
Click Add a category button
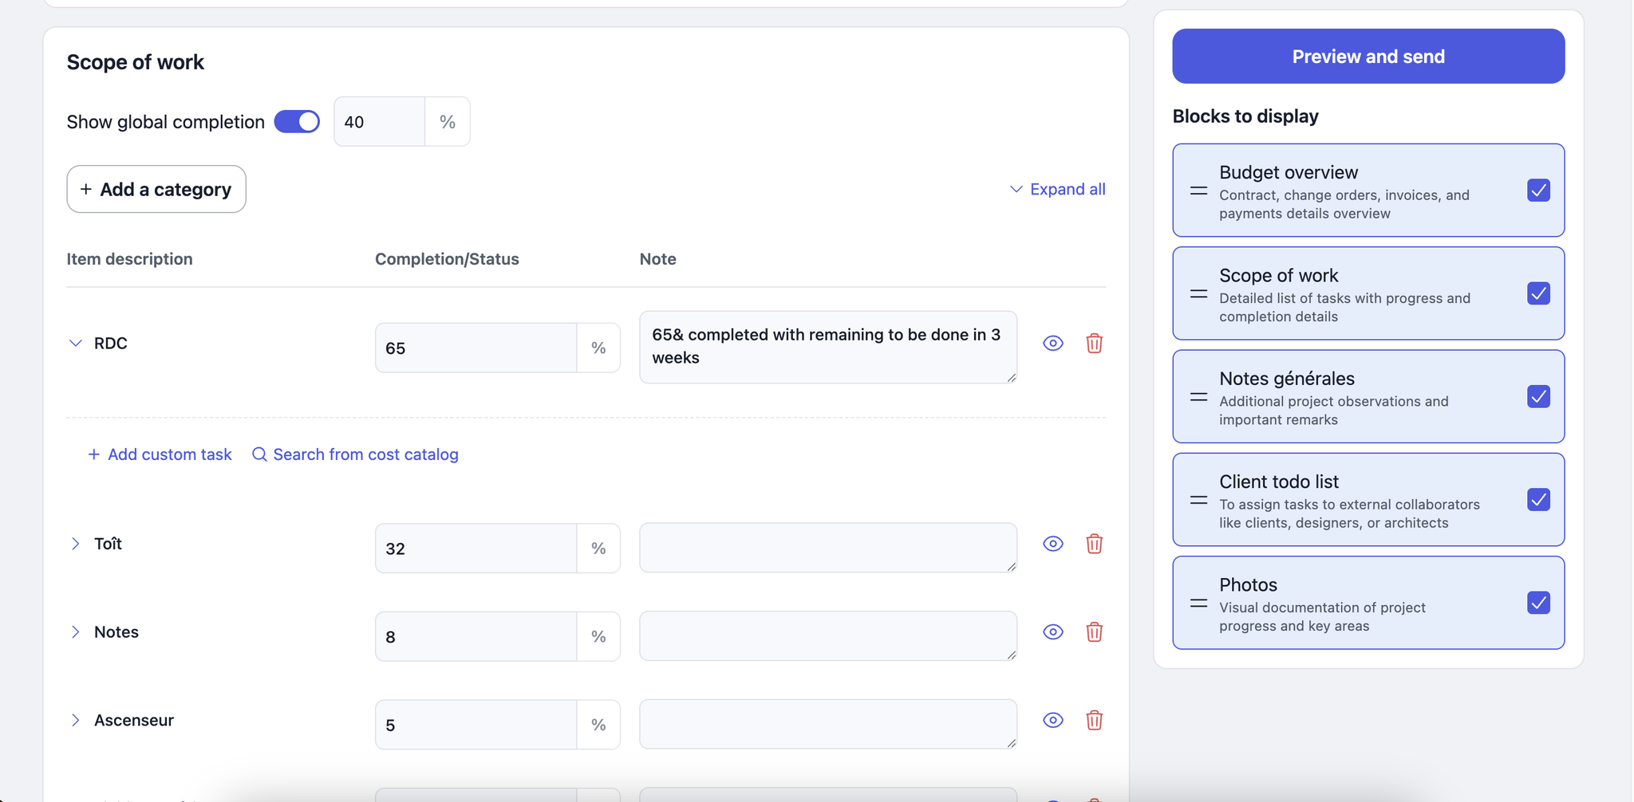click(x=156, y=189)
